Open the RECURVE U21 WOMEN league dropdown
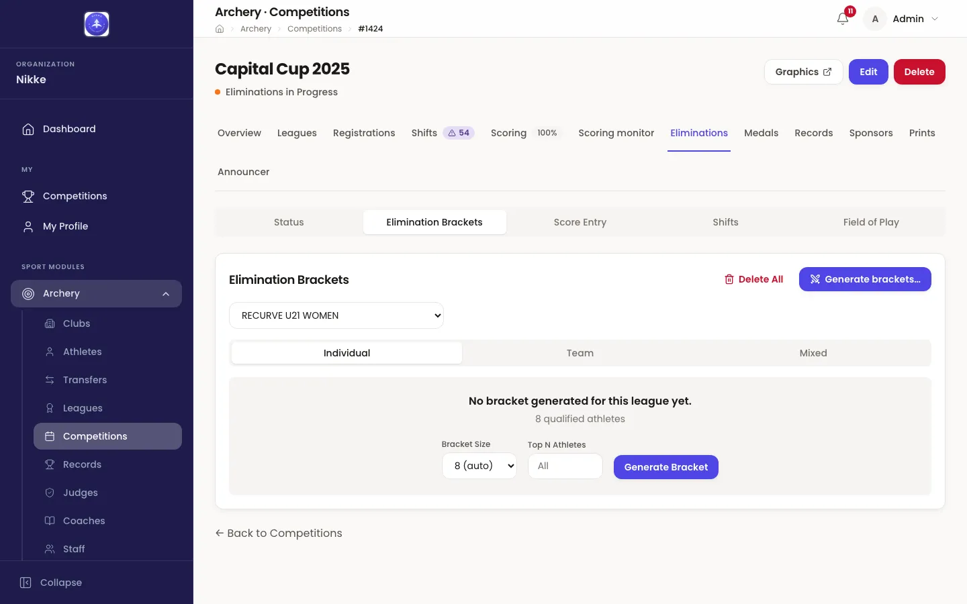The height and width of the screenshot is (604, 967). click(336, 315)
